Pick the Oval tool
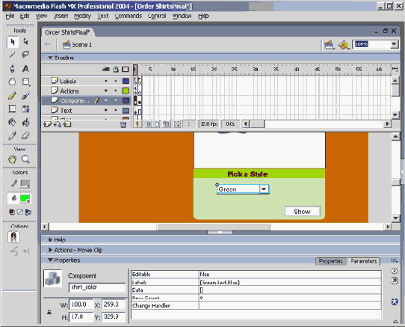405x327 pixels. (x=12, y=82)
